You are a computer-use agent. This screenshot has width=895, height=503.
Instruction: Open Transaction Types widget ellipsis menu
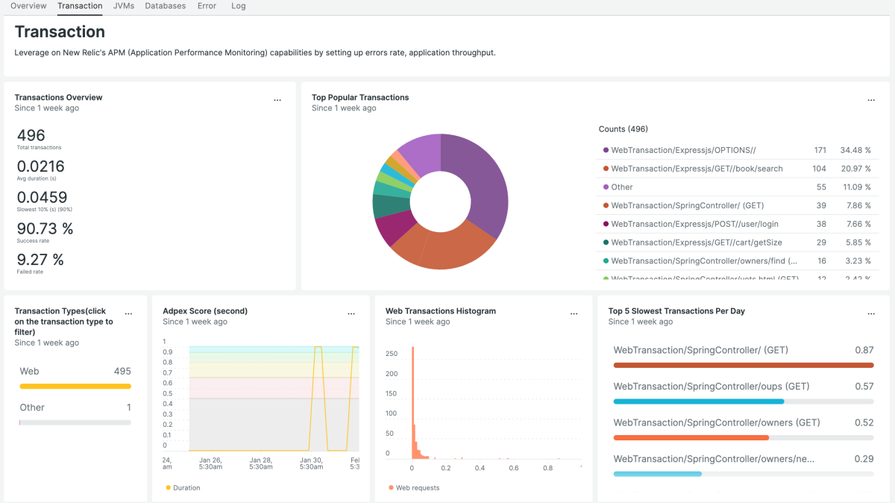click(x=128, y=314)
